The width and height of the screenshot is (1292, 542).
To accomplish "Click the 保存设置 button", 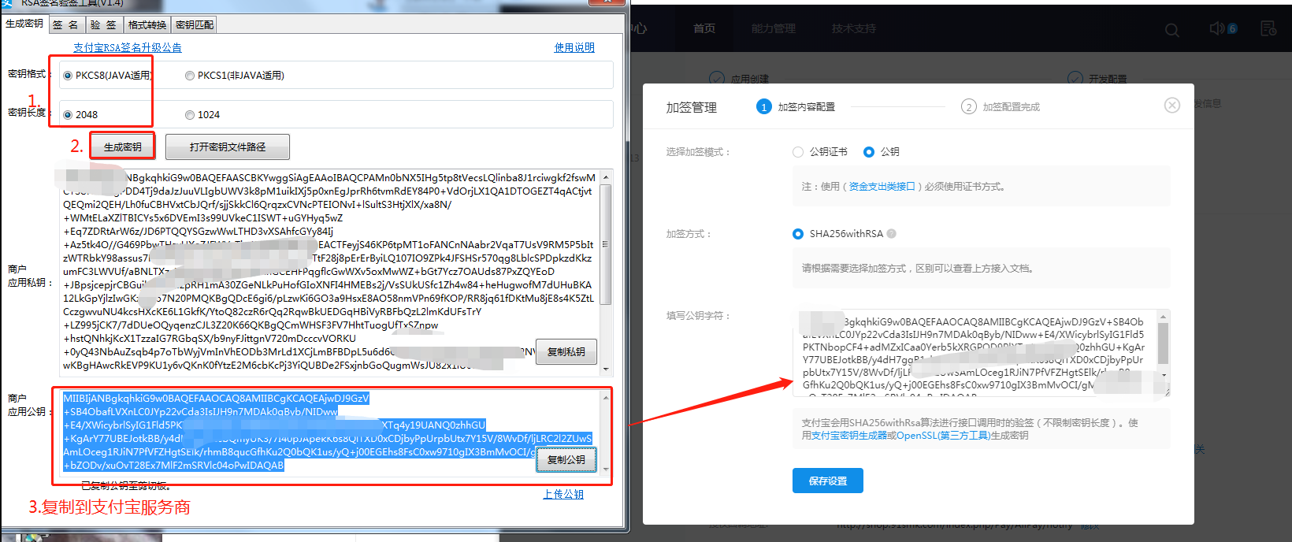I will [x=828, y=481].
